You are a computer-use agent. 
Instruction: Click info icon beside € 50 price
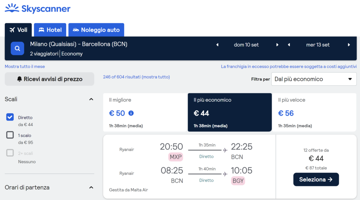(131, 113)
